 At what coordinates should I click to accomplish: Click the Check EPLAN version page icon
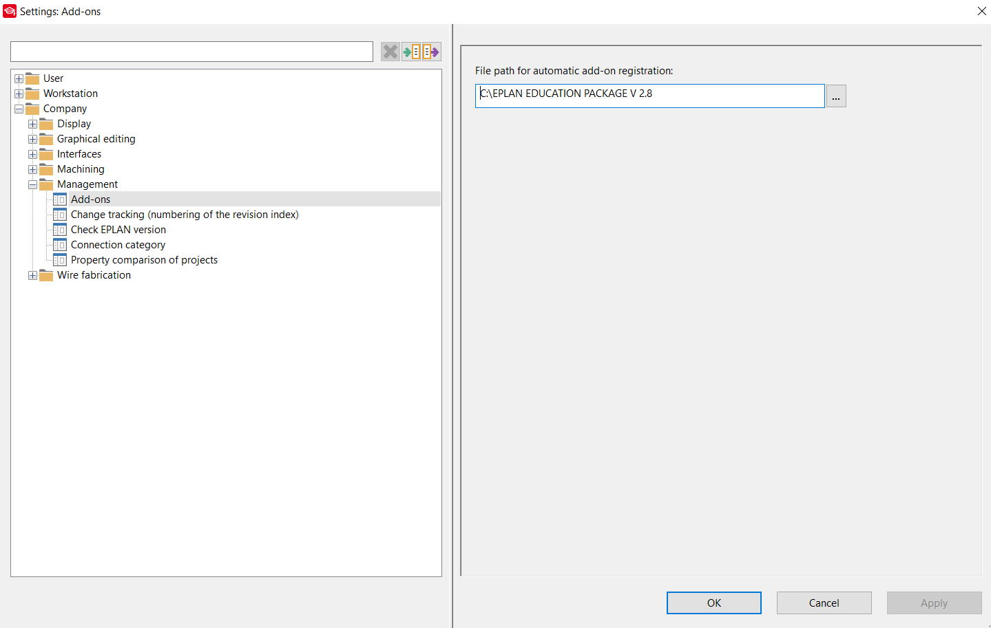(60, 230)
